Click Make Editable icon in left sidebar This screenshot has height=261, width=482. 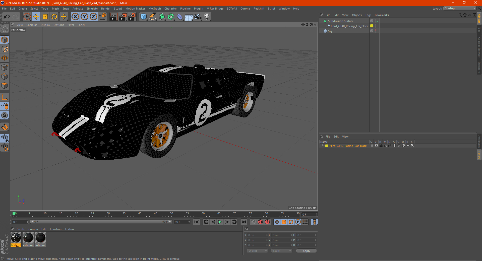5,29
